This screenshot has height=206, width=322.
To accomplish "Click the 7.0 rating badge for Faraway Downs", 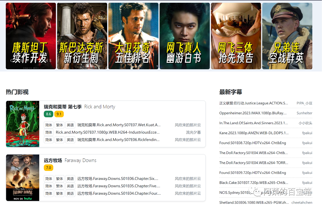I will [x=49, y=168].
